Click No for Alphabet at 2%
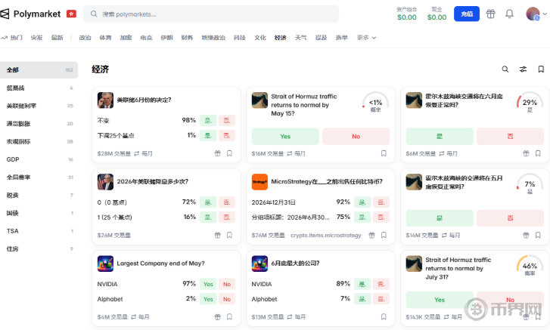This screenshot has width=550, height=330. 227,299
